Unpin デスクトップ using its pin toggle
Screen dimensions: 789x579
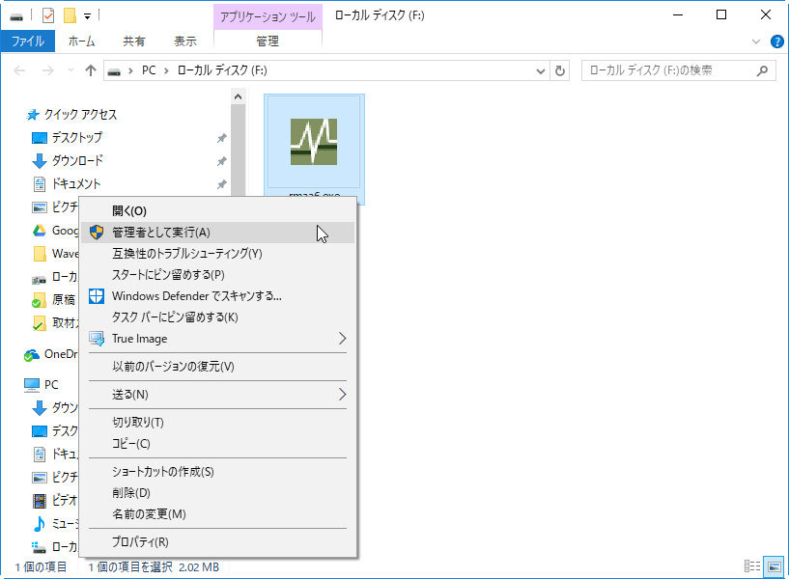(222, 137)
